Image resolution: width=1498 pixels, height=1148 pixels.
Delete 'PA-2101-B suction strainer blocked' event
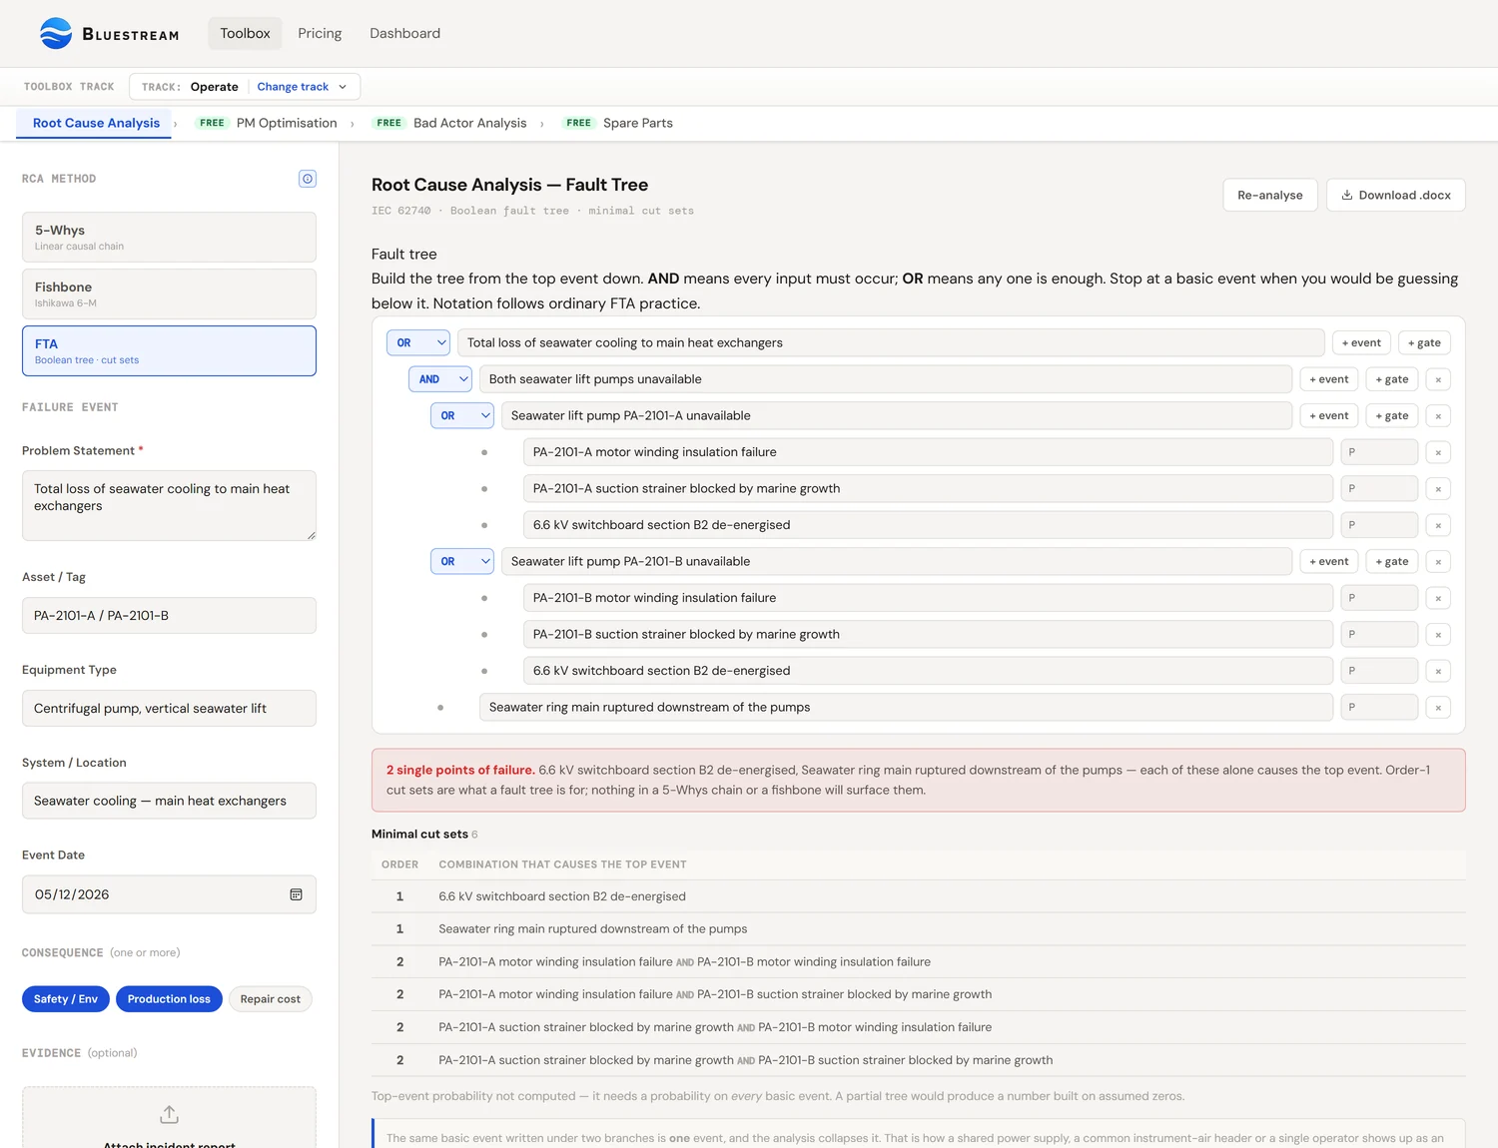click(1438, 635)
